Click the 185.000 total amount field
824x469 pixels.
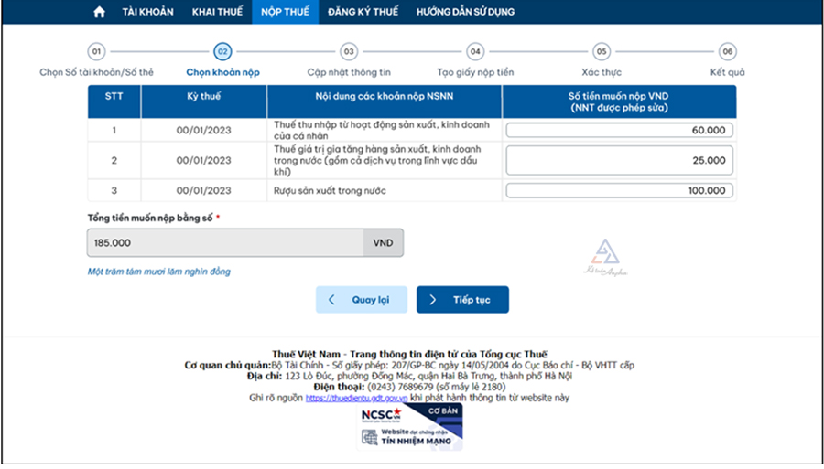point(225,243)
